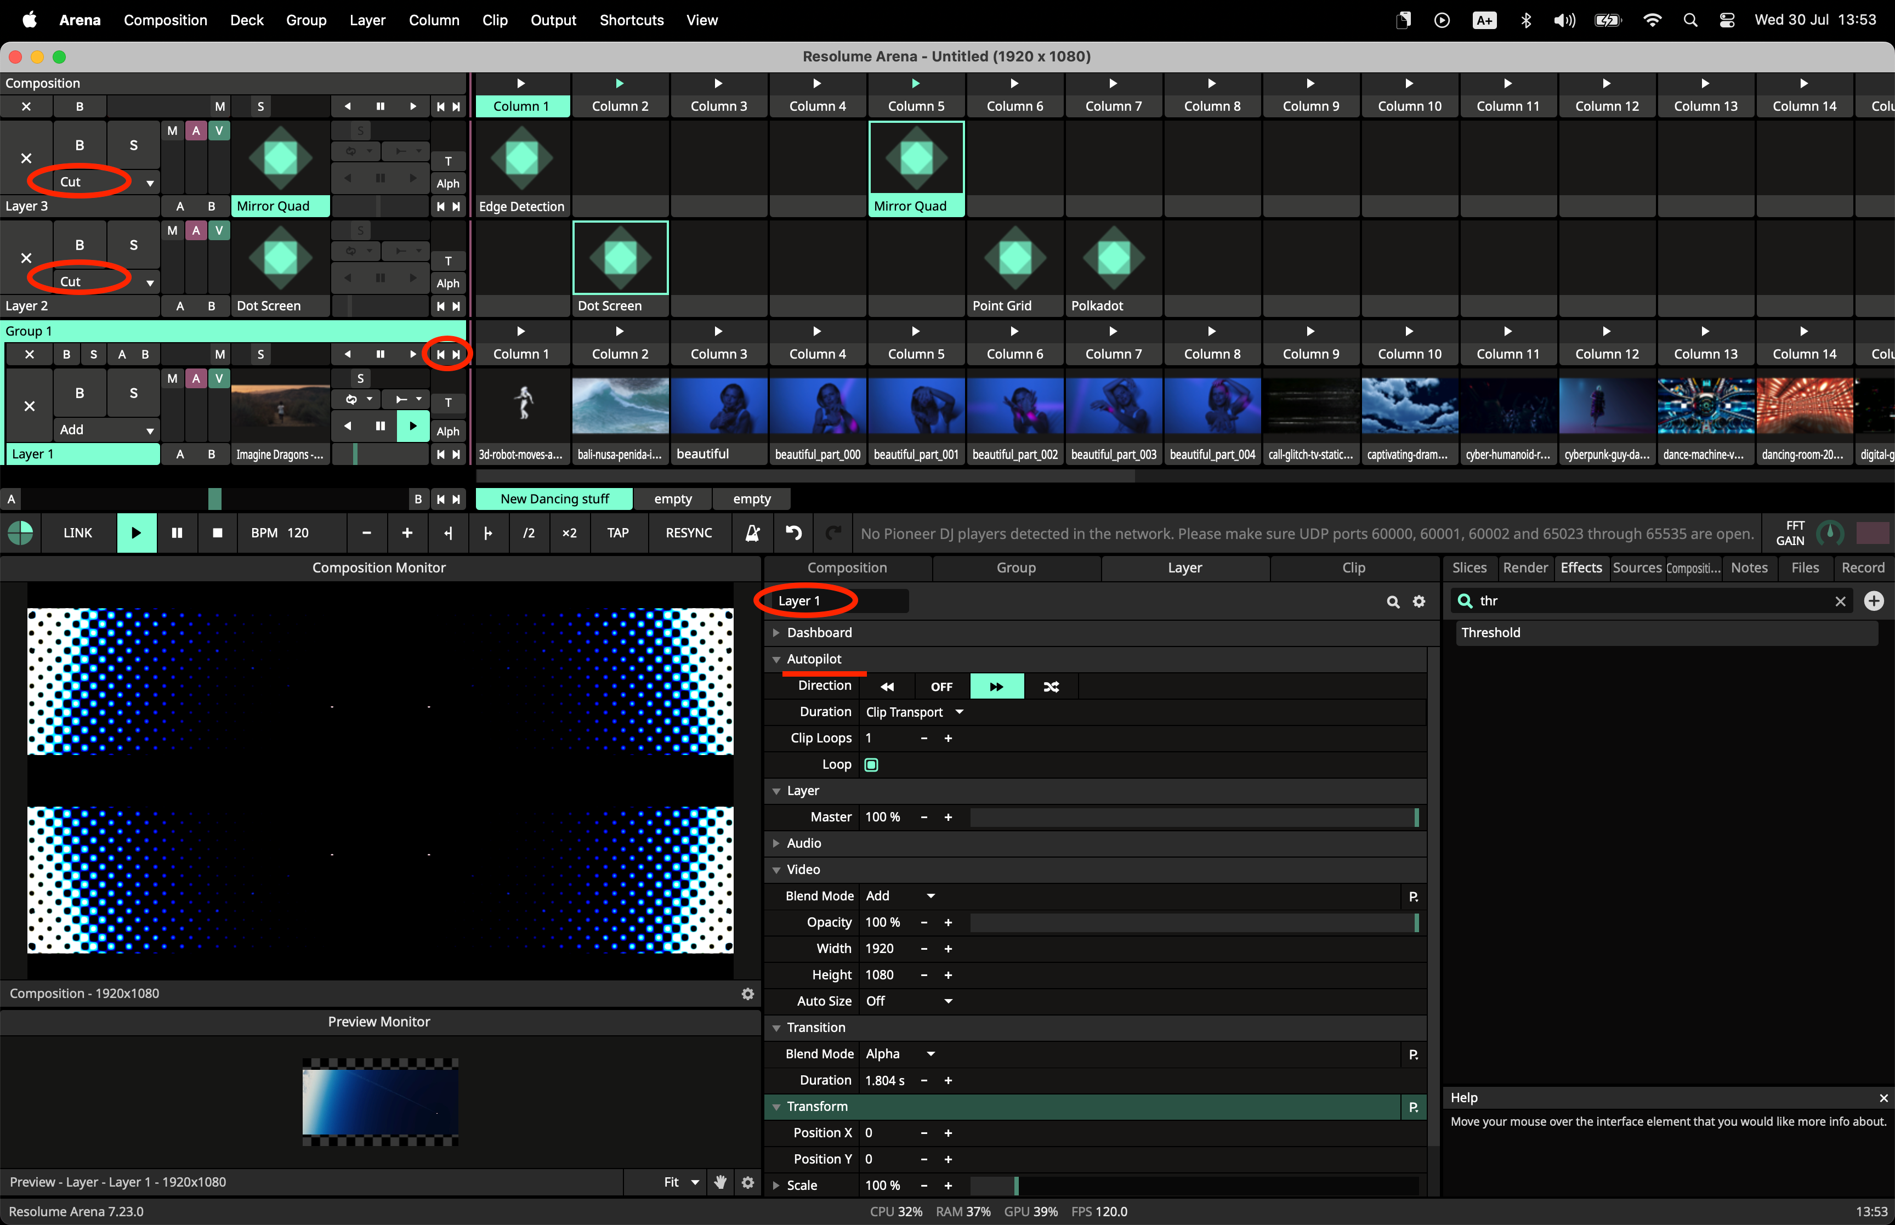
Task: Click the undo arrow icon
Action: click(x=793, y=533)
